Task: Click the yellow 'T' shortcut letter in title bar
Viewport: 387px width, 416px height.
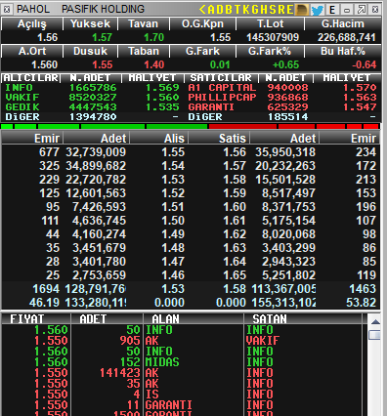Action: [237, 10]
